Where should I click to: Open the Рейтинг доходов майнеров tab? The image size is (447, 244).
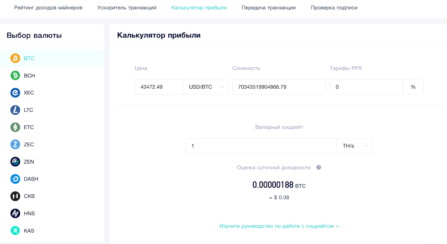(48, 8)
